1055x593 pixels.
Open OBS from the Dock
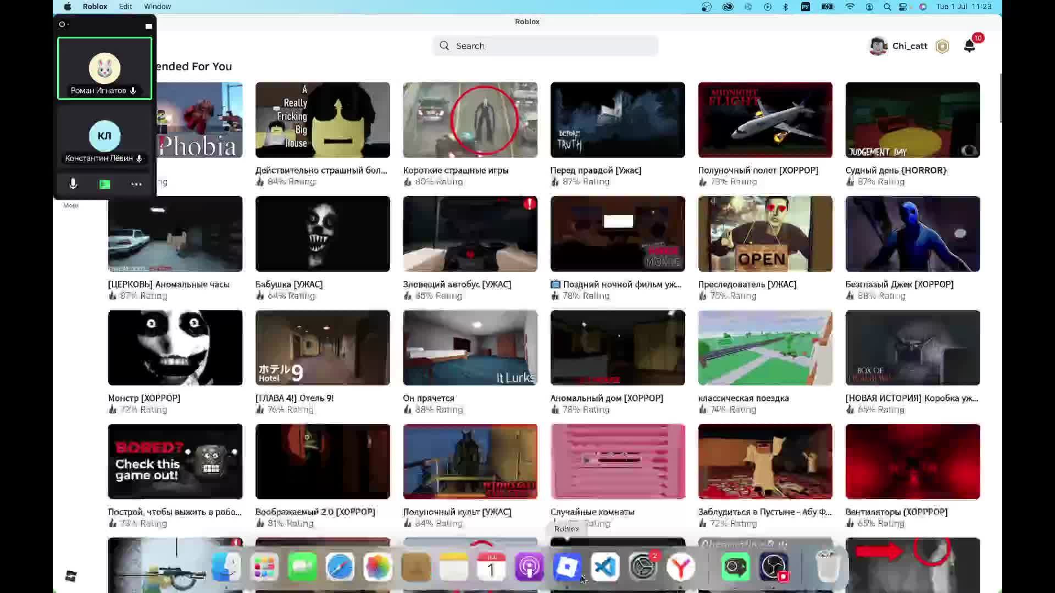point(774,567)
